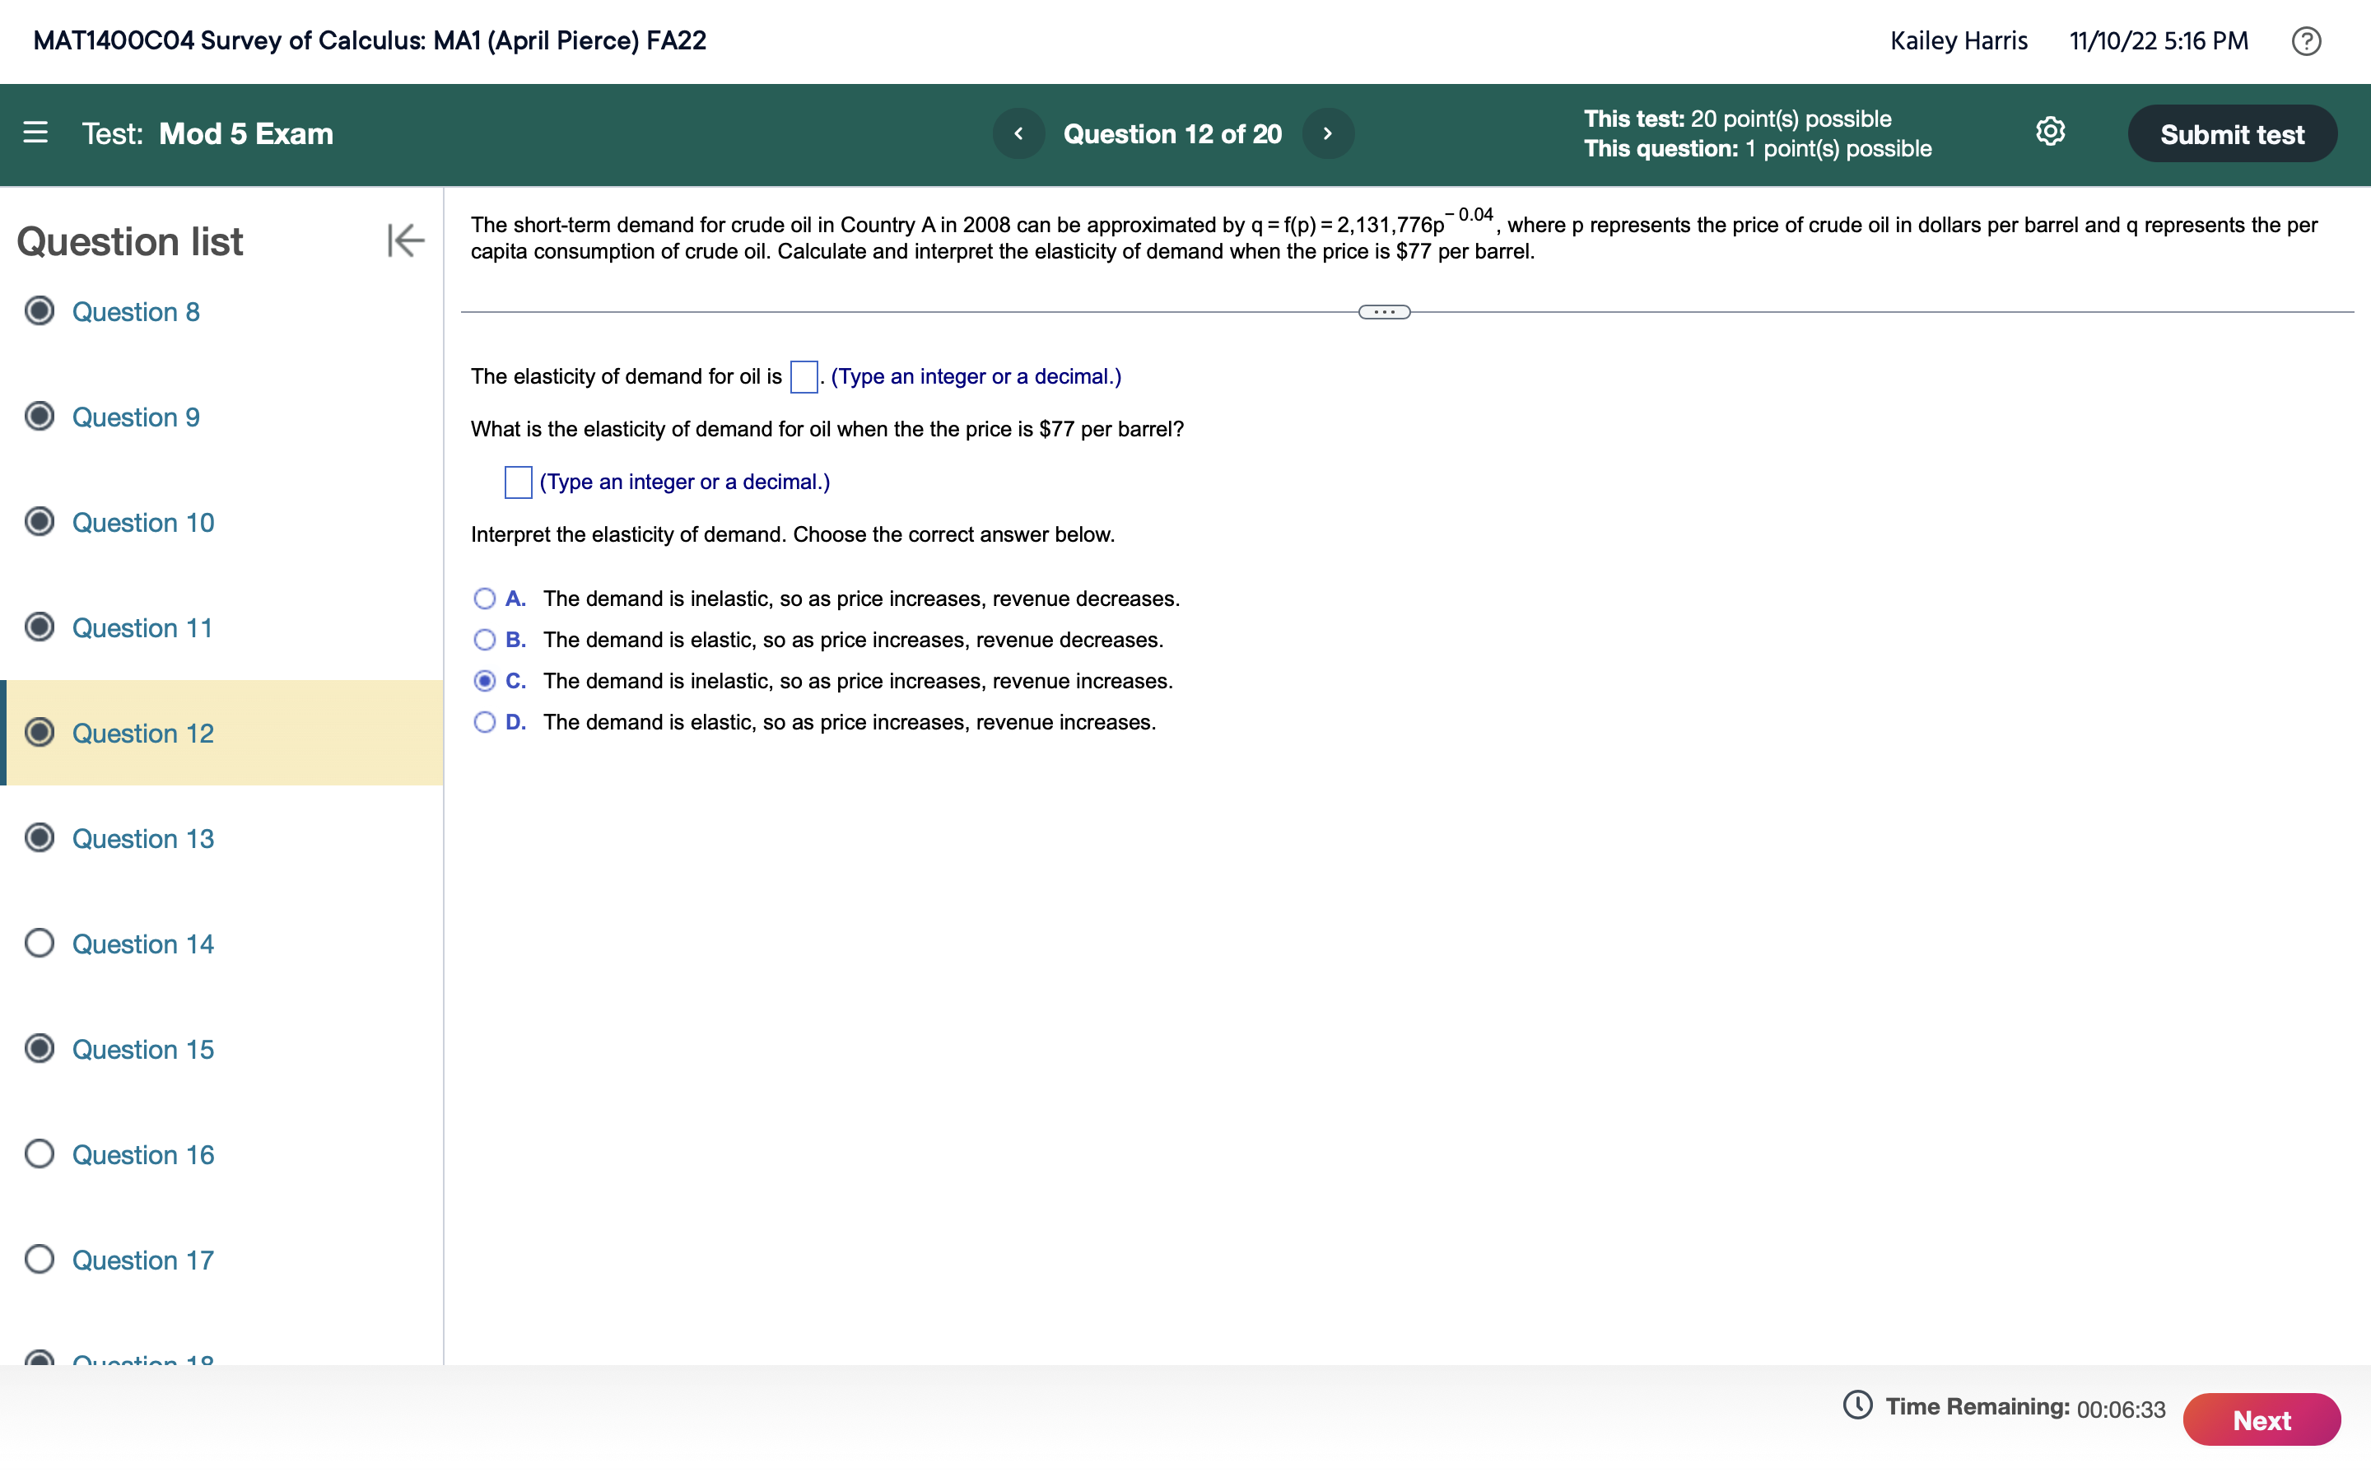The image size is (2371, 1482).
Task: Click the elasticity of demand answer box
Action: coord(803,376)
